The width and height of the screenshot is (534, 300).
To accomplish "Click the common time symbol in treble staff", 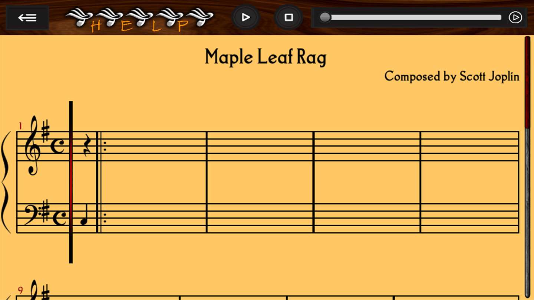I will [x=57, y=146].
